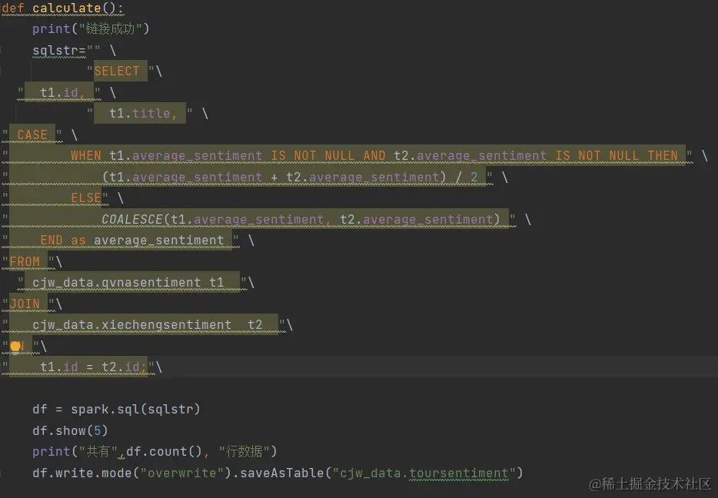Click 'df = spark.sql(sqlstr)' line

tap(116, 409)
